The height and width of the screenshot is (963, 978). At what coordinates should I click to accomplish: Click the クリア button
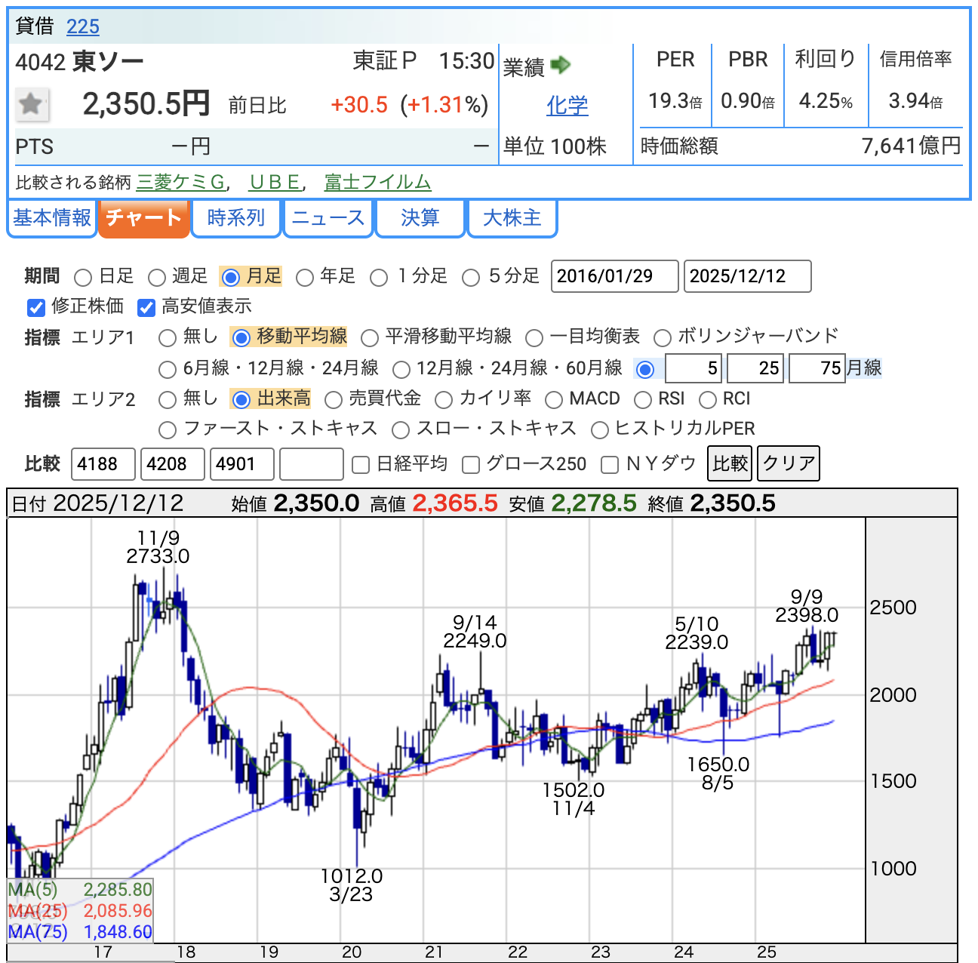coord(789,463)
